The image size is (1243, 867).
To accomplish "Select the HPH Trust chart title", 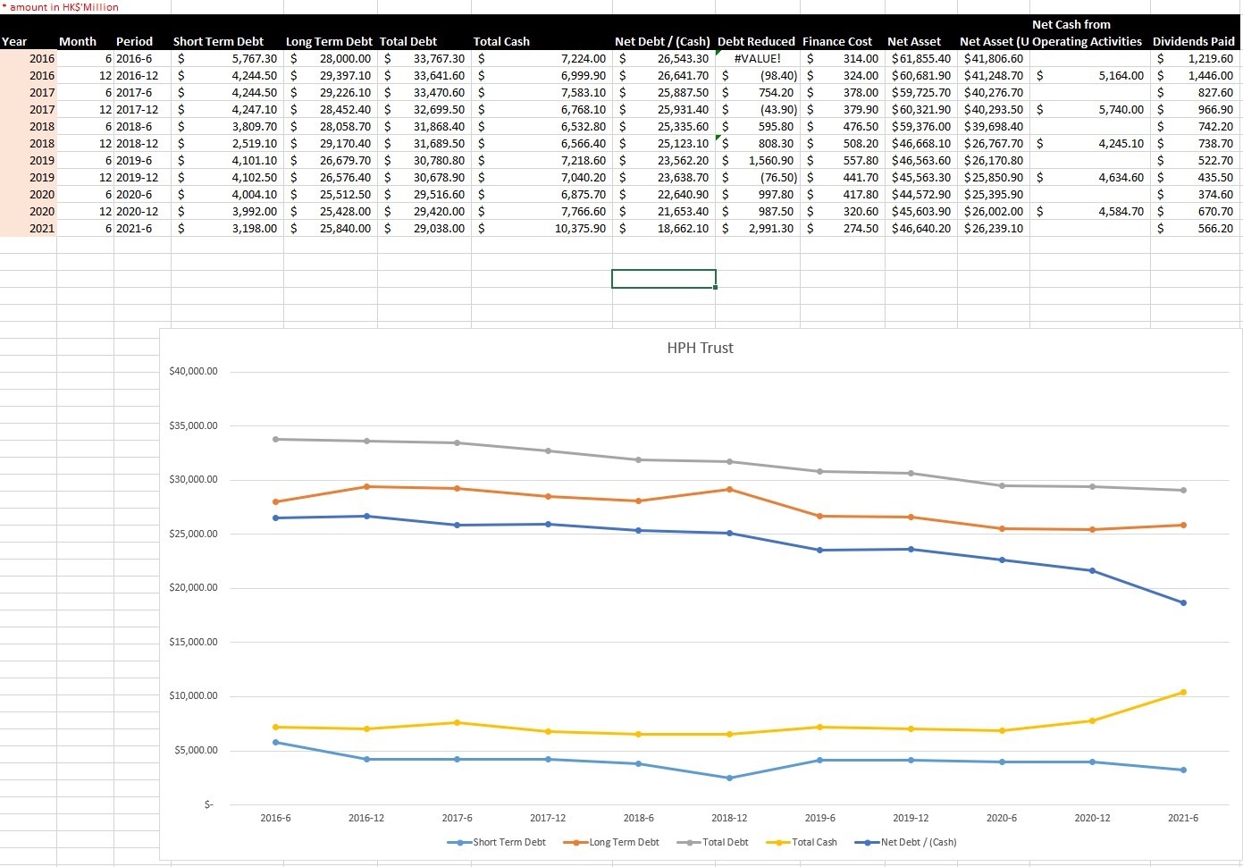I will [700, 348].
